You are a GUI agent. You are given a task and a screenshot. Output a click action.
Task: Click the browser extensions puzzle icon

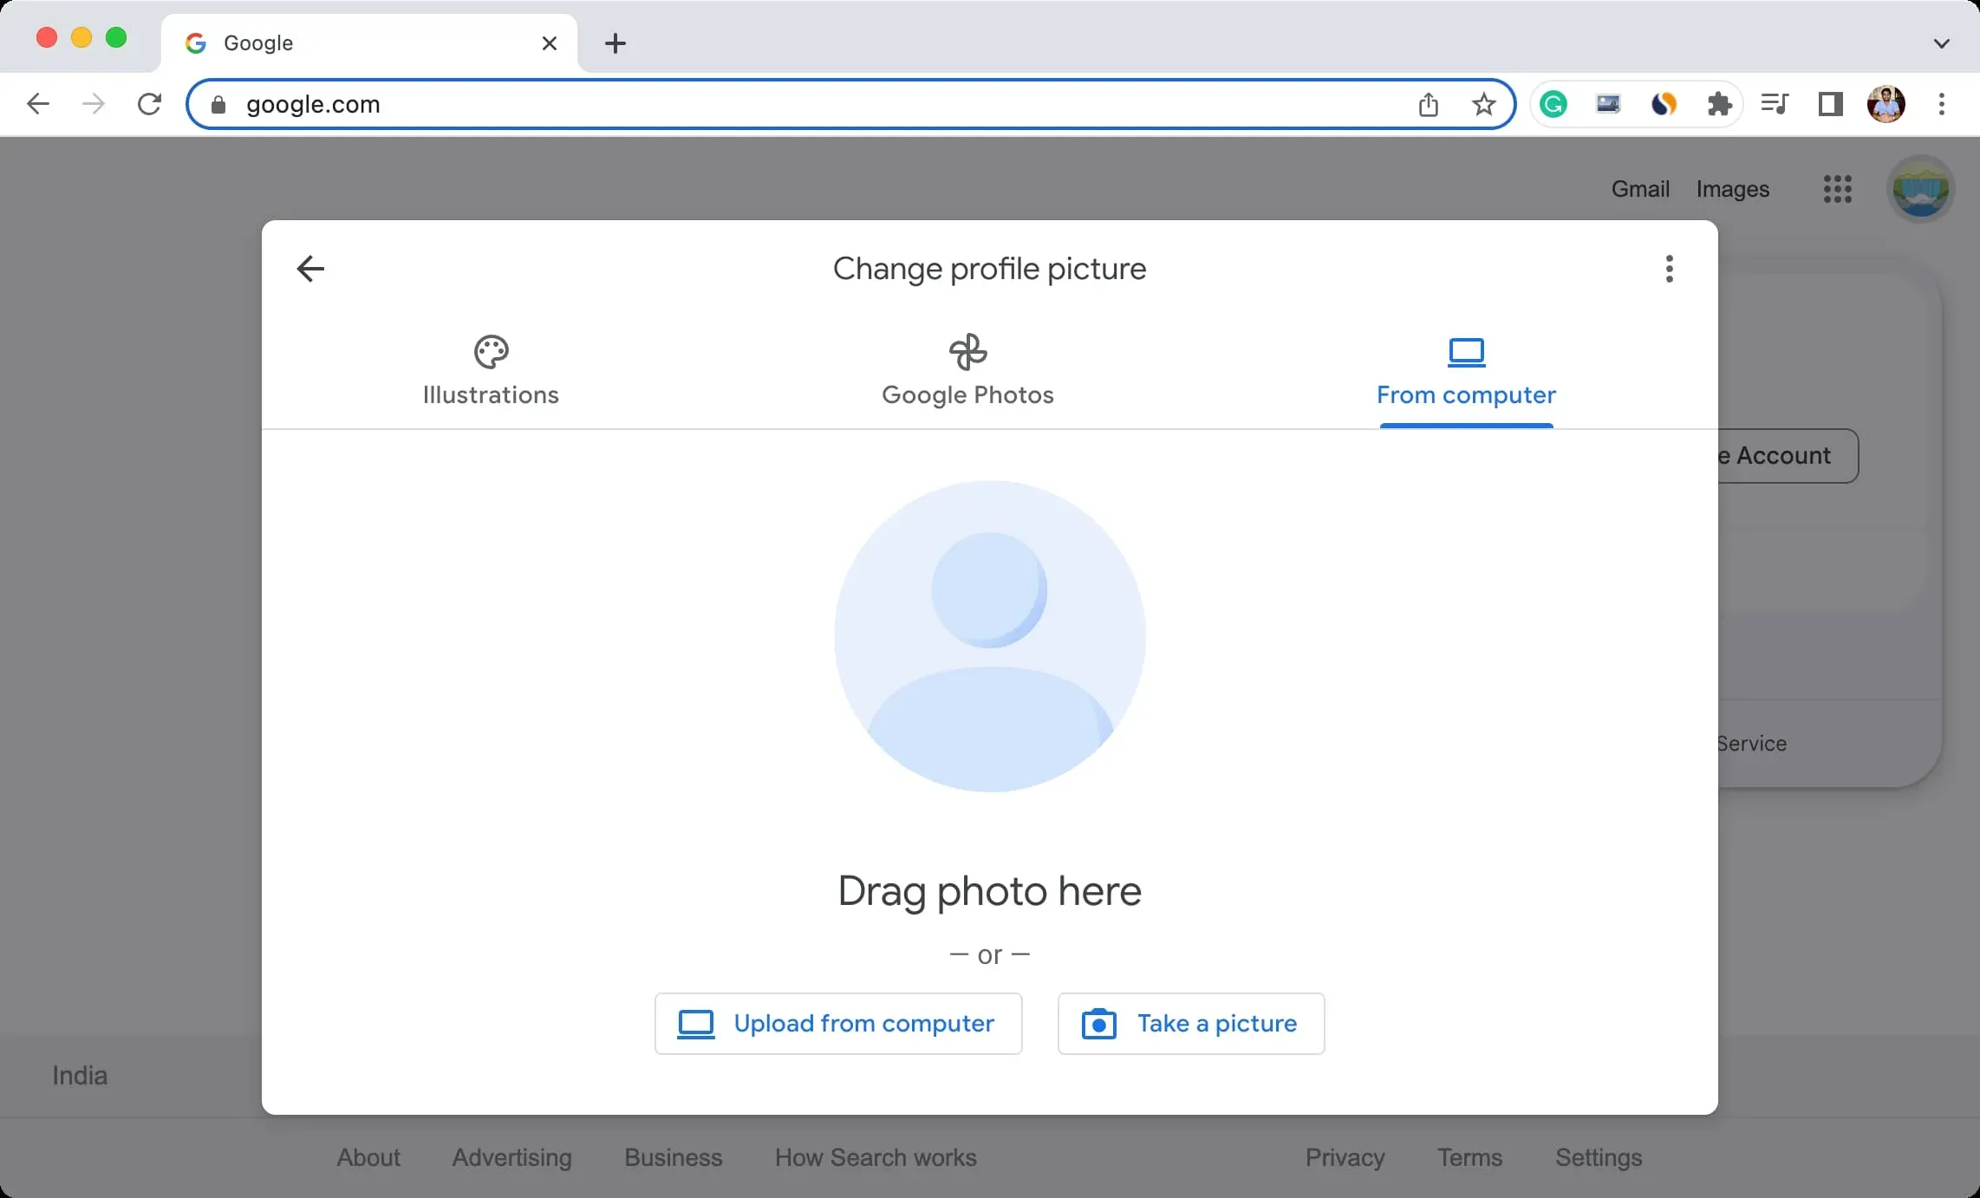pyautogui.click(x=1718, y=103)
